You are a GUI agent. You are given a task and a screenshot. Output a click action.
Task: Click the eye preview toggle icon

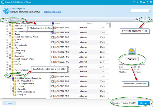pyautogui.click(x=137, y=19)
